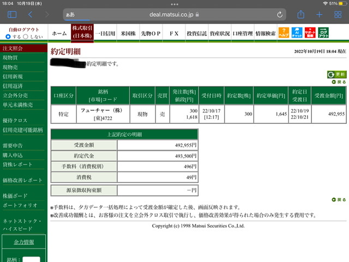
Task: Select 信用売建可能銘柄 in the sidebar
Action: 22,130
